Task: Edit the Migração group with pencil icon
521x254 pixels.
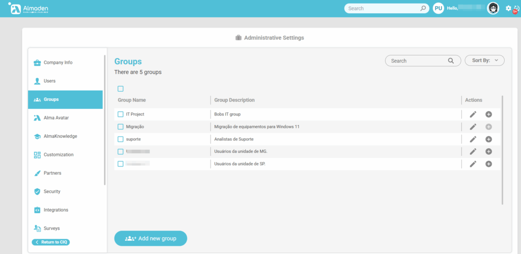Action: 473,127
